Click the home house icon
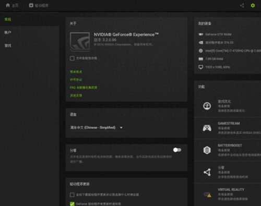 pyautogui.click(x=8, y=5)
